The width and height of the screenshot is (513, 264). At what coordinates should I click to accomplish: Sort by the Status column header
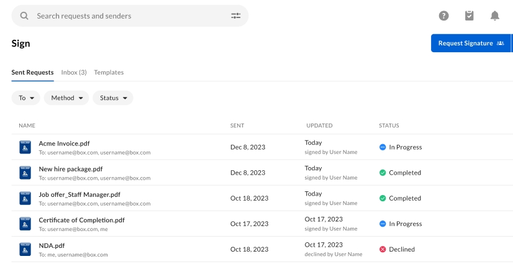(389, 125)
